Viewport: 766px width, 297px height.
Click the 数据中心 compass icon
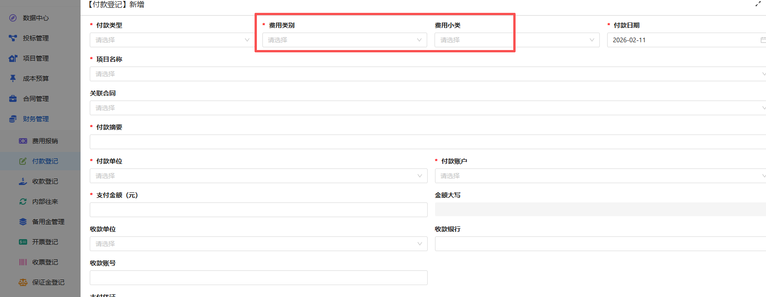pyautogui.click(x=13, y=18)
